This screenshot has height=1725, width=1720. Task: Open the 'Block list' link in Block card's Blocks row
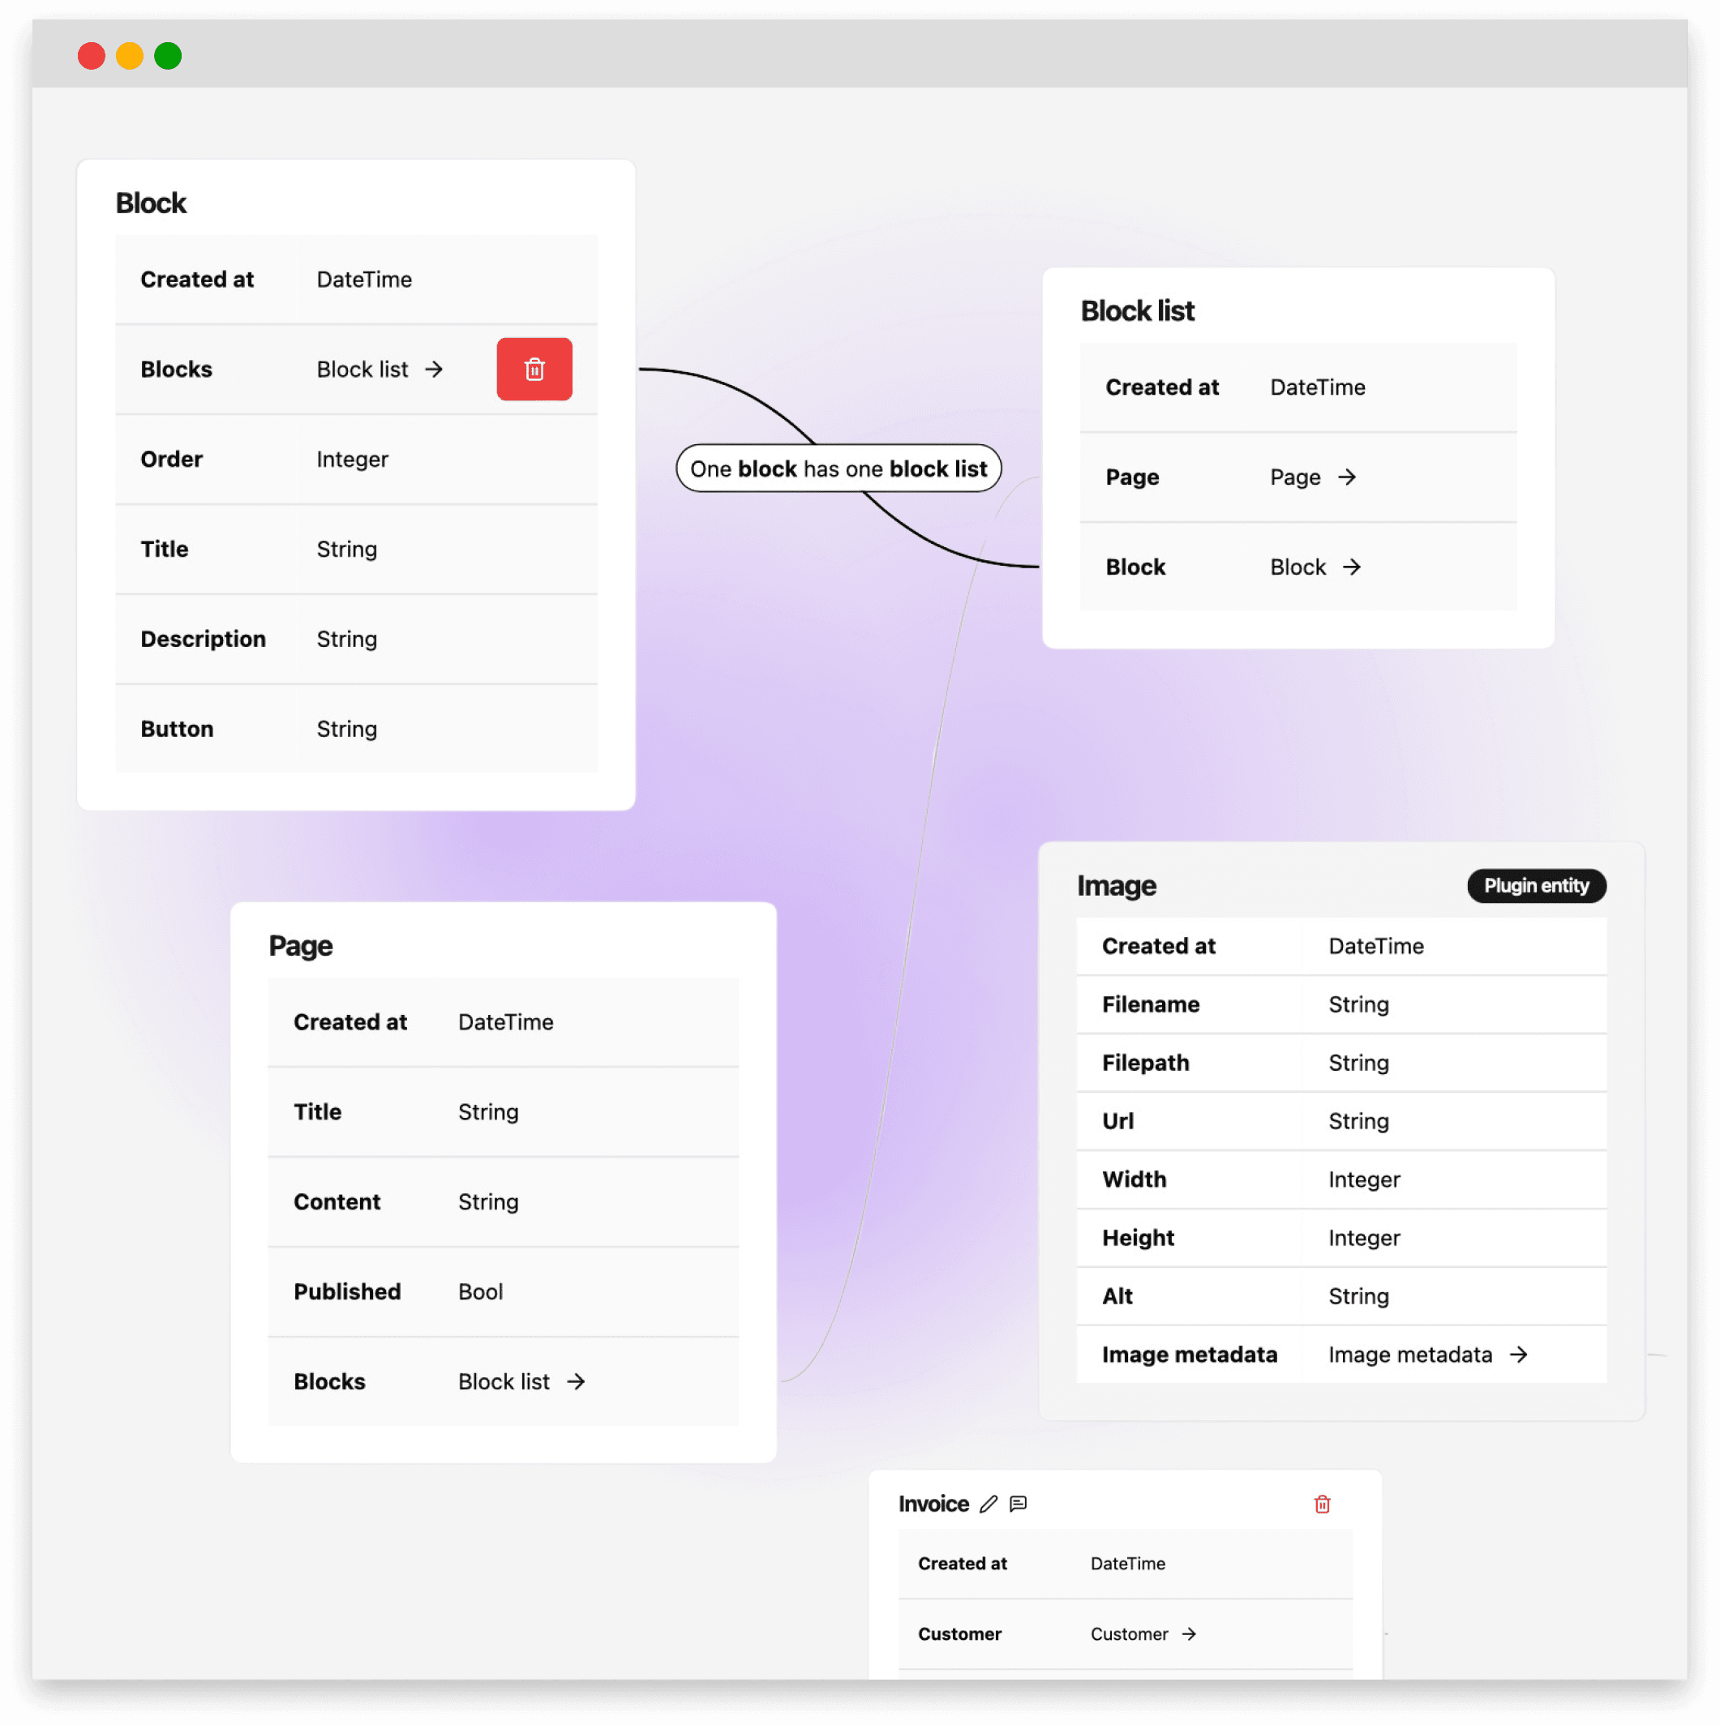tap(362, 370)
